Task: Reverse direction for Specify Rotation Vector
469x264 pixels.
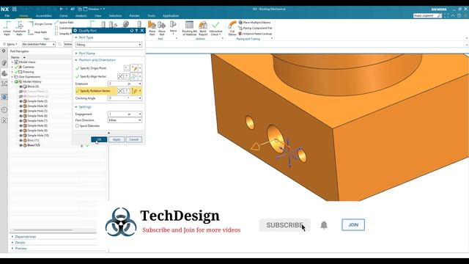Action: [120, 91]
